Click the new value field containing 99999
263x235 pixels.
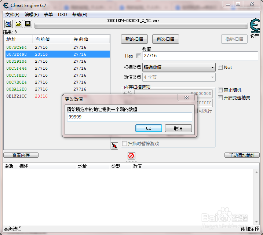(129, 117)
